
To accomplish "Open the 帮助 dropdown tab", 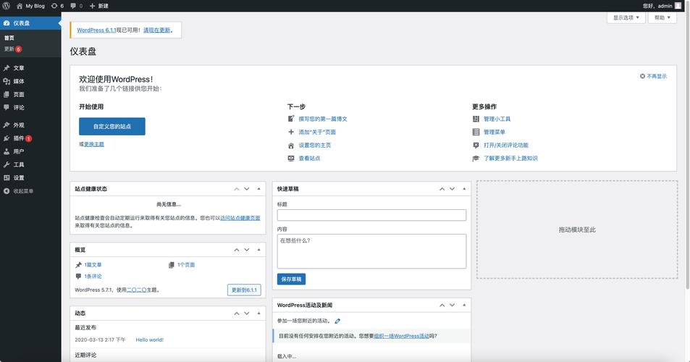I will (x=662, y=17).
